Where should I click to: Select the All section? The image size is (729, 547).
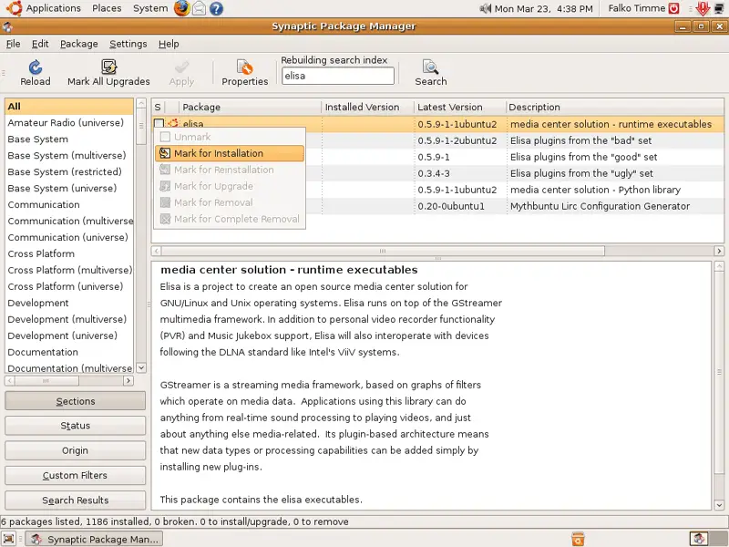69,107
